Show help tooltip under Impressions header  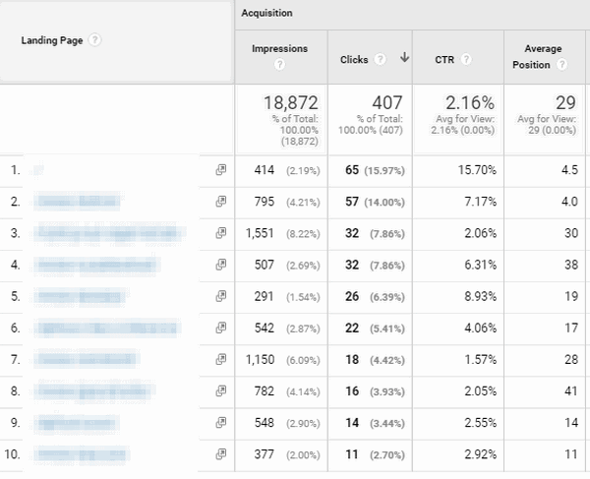tap(279, 65)
